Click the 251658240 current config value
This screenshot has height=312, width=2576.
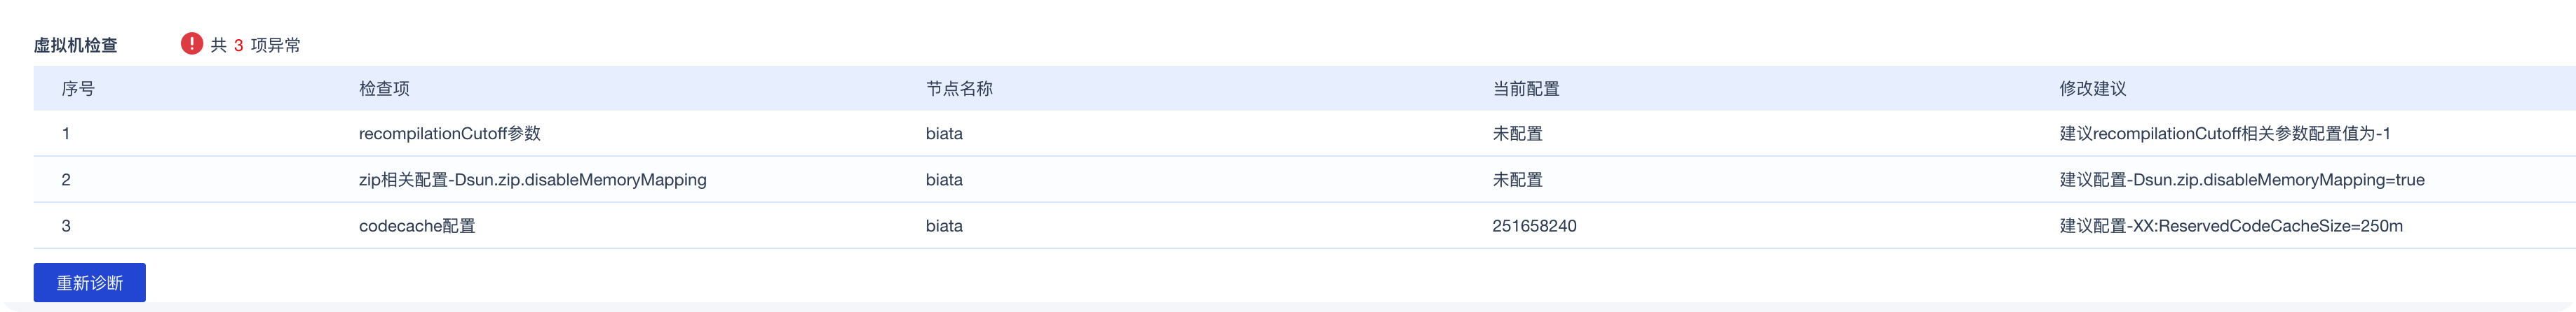pos(1534,226)
